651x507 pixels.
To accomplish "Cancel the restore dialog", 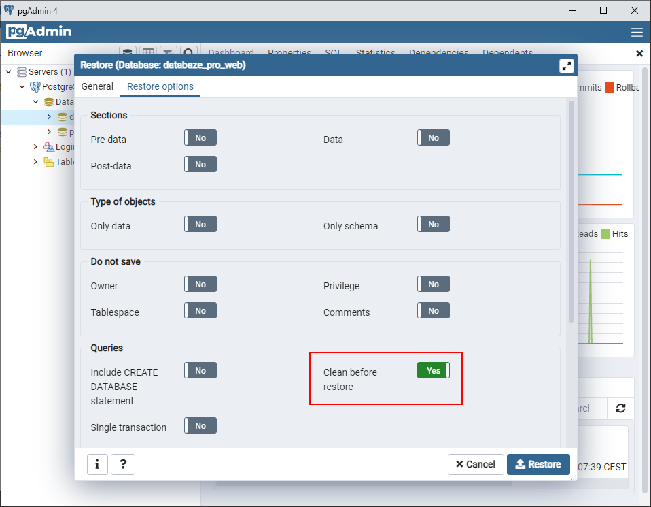I will 476,464.
